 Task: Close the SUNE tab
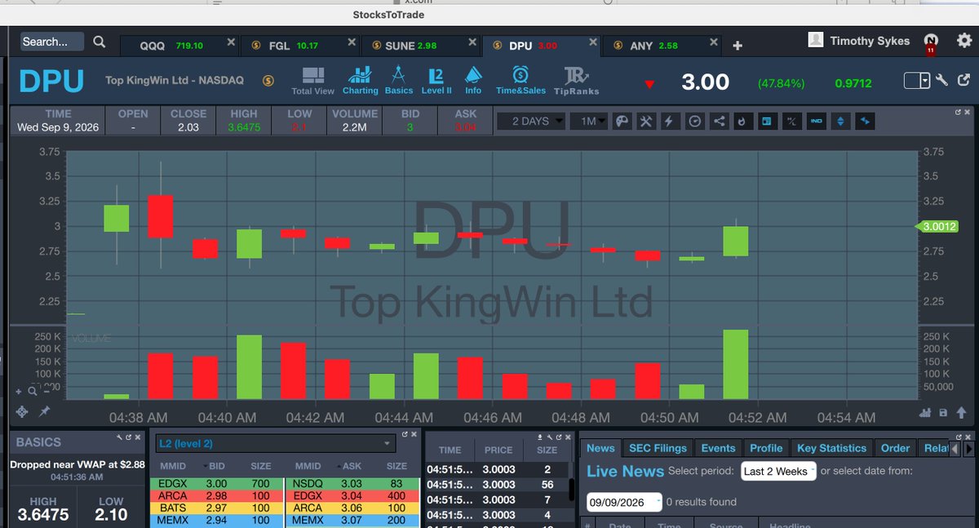click(472, 42)
